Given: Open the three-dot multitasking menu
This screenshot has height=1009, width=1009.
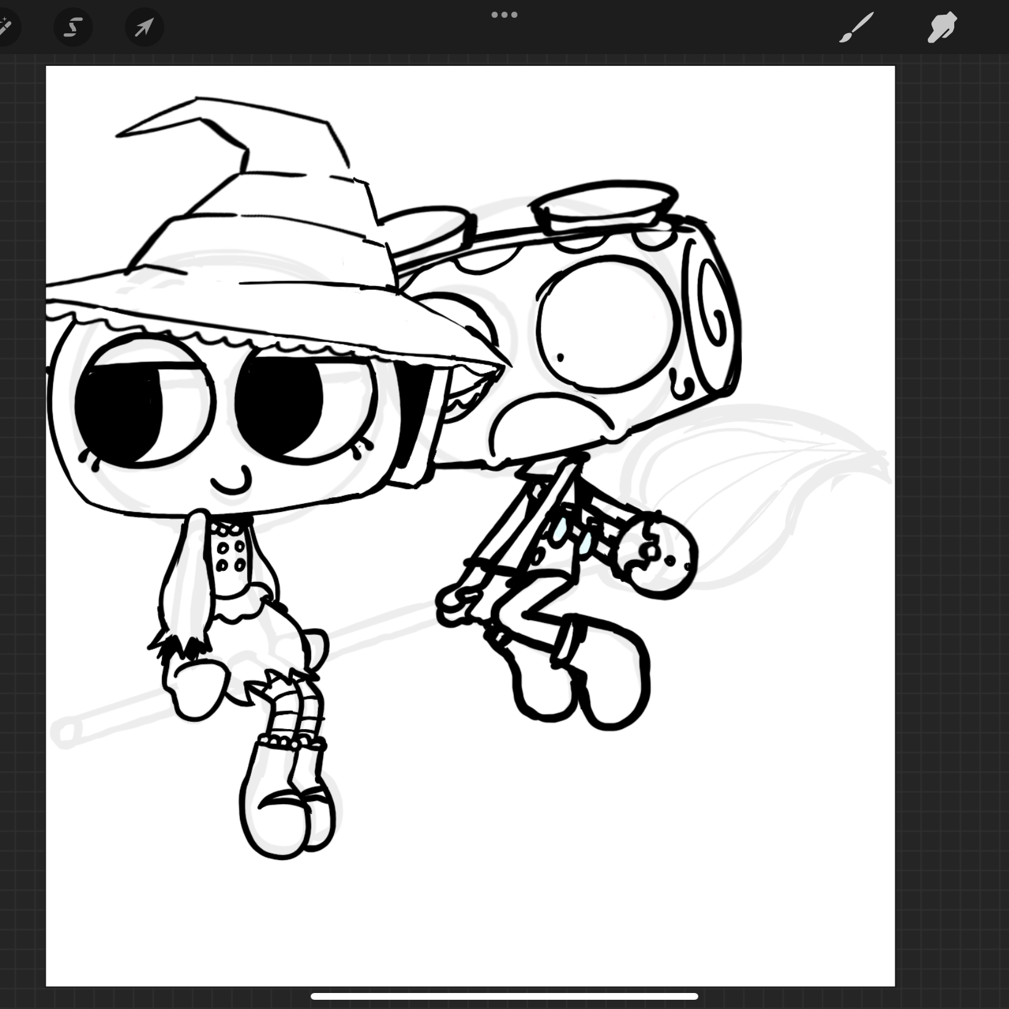Looking at the screenshot, I should [504, 15].
